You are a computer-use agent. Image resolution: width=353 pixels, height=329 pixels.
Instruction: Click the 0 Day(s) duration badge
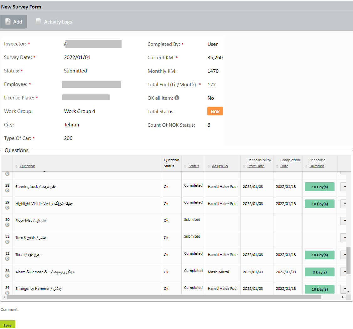pos(319,272)
